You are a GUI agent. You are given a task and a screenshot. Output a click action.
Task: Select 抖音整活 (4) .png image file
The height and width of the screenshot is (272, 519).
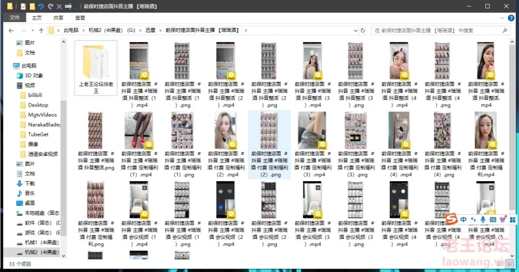click(442, 75)
